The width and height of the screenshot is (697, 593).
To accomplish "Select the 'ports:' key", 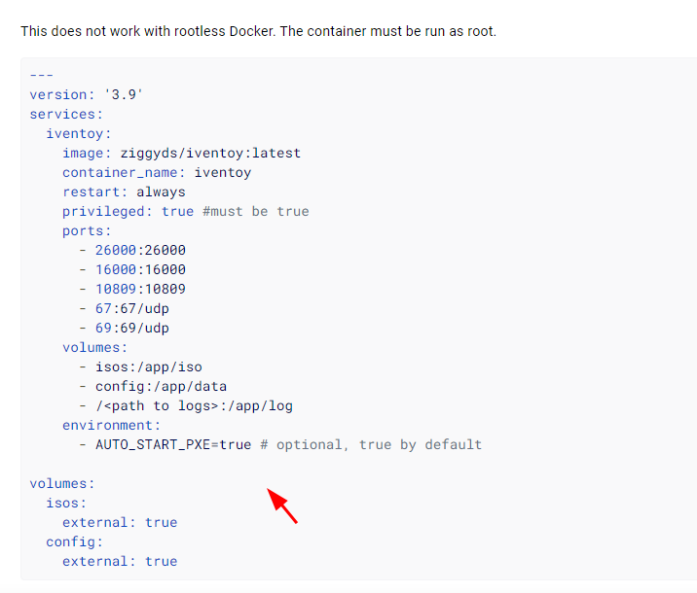I will (x=87, y=230).
